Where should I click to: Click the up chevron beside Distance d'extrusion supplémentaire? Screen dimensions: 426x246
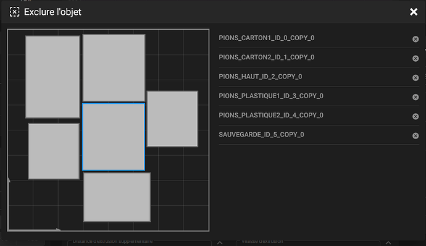tap(220, 243)
